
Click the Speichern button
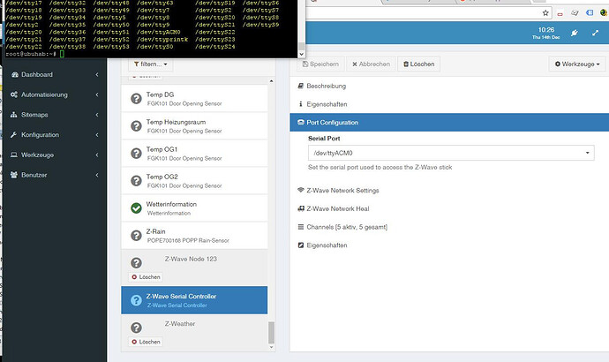[320, 64]
